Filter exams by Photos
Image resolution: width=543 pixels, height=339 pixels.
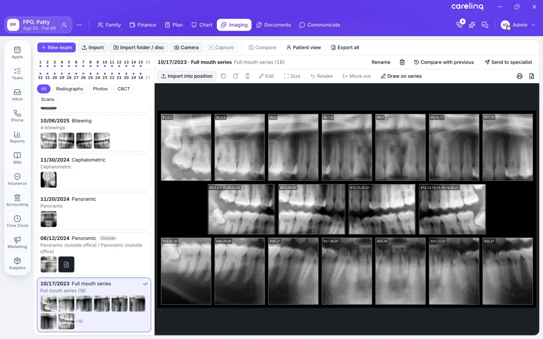click(100, 89)
